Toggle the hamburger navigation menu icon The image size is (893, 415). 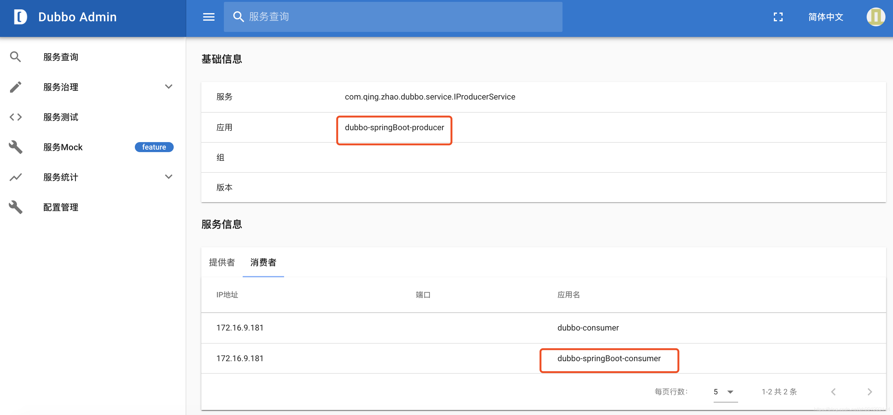(x=209, y=17)
